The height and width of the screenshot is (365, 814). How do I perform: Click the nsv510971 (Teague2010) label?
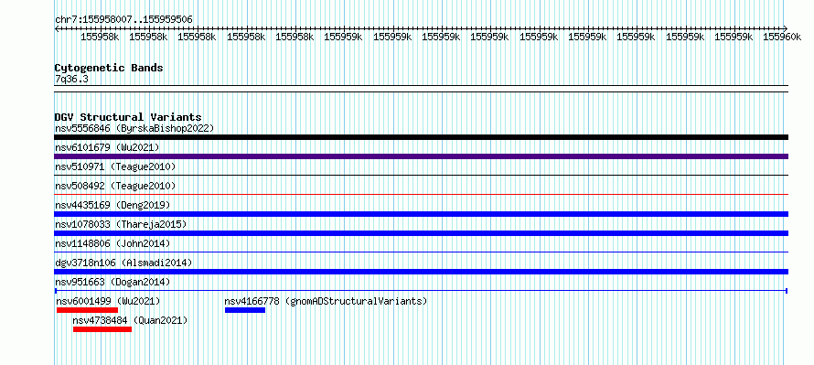coord(115,166)
